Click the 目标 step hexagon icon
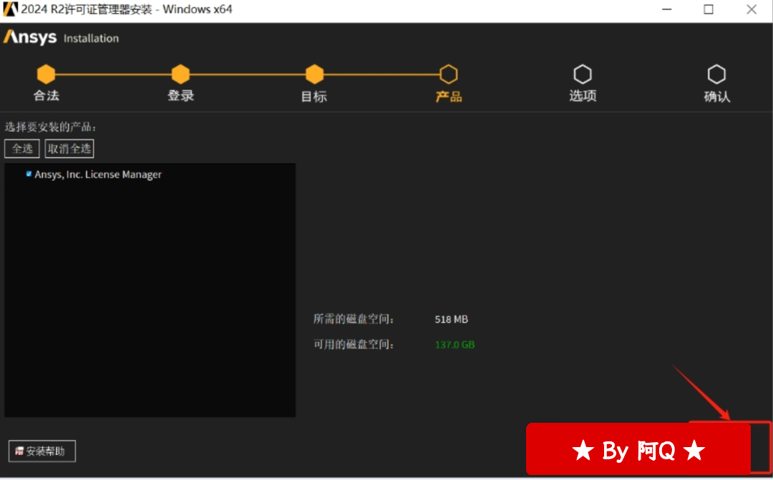Image resolution: width=773 pixels, height=480 pixels. click(x=314, y=74)
